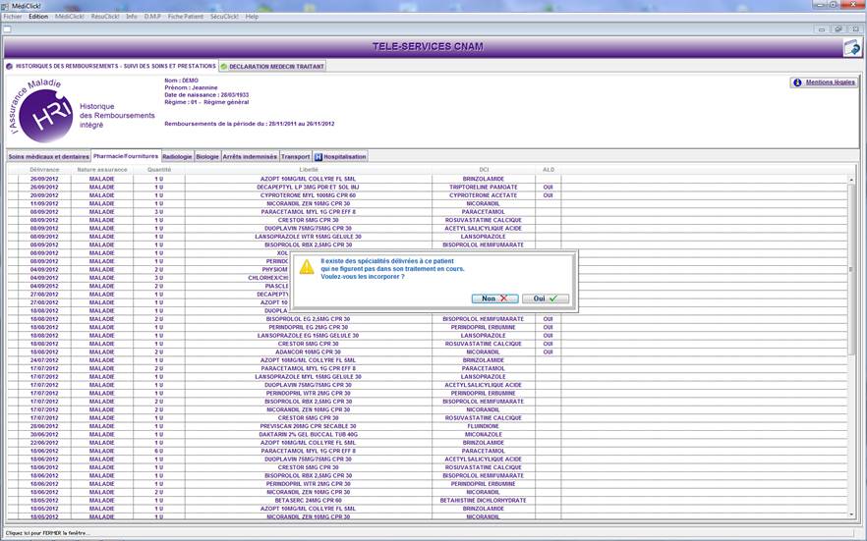Image resolution: width=867 pixels, height=541 pixels.
Task: Click the 6 U quantity cell
Action: 158,451
